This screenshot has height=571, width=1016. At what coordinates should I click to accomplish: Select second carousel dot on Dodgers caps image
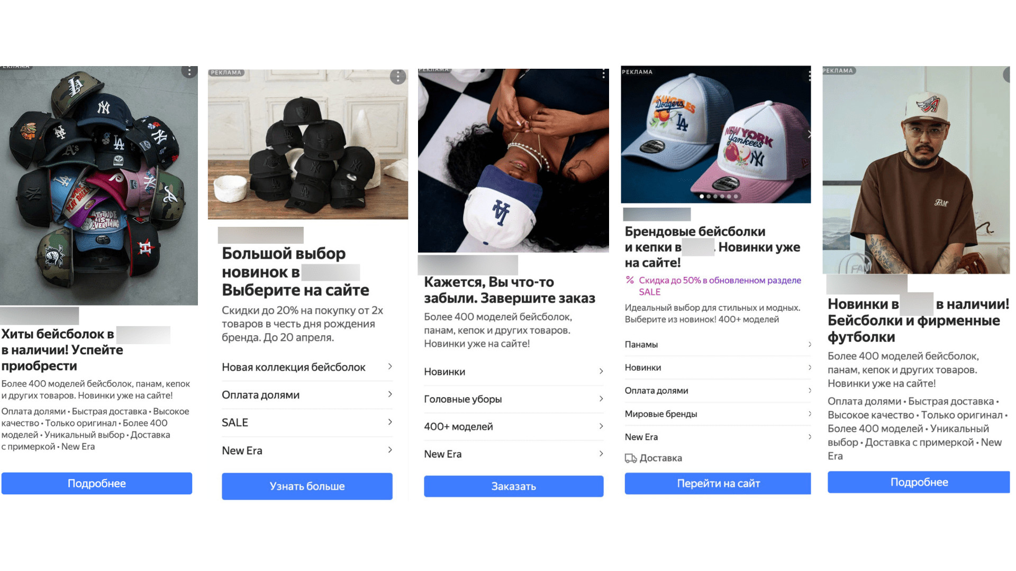(x=709, y=196)
